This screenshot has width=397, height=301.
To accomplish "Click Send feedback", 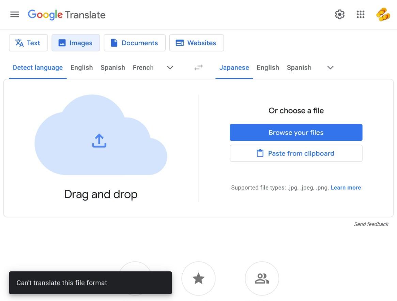I will (x=371, y=224).
